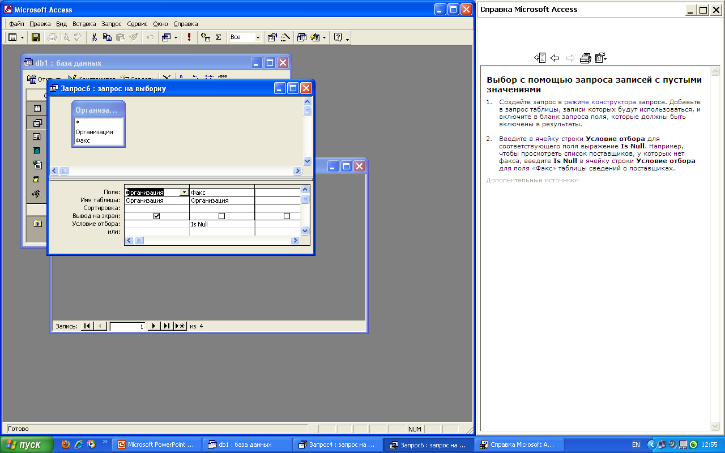Expand the View button dropdown arrow
The height and width of the screenshot is (453, 725).
[23, 37]
